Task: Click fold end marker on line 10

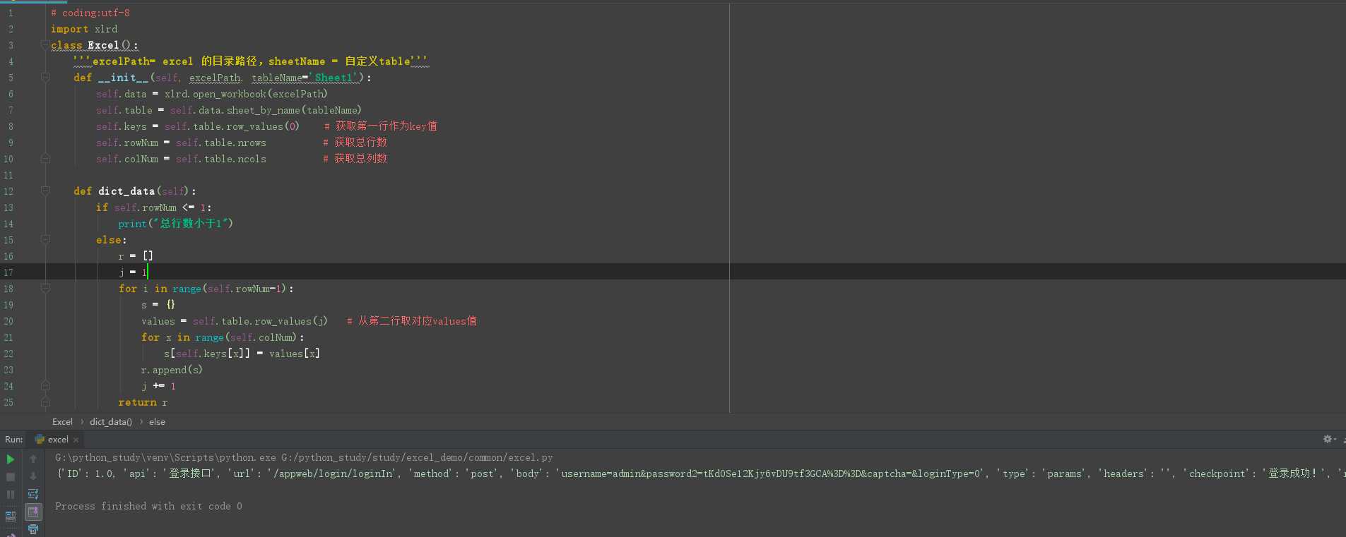Action: [x=45, y=159]
